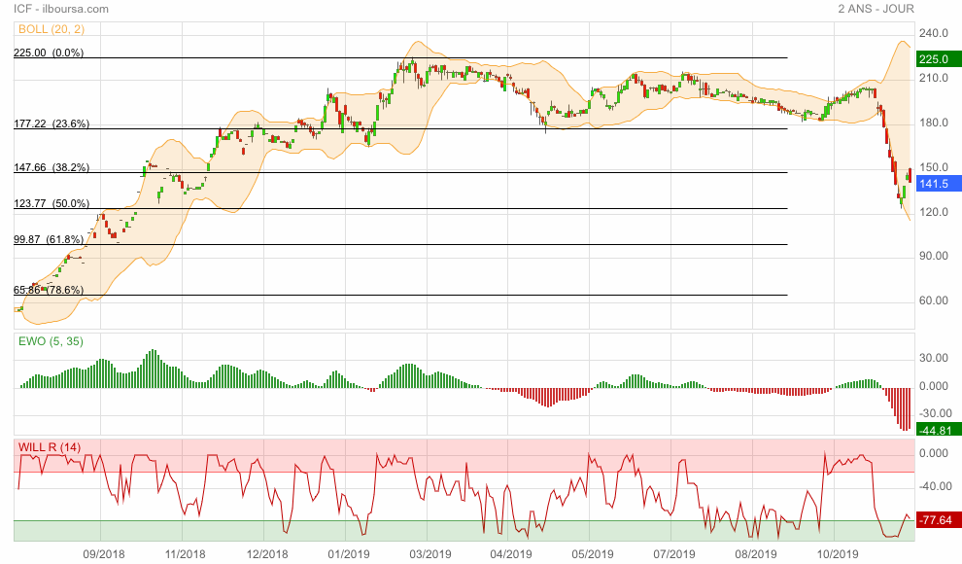Click the 120.0 price axis label
The width and height of the screenshot is (962, 564).
pos(933,212)
